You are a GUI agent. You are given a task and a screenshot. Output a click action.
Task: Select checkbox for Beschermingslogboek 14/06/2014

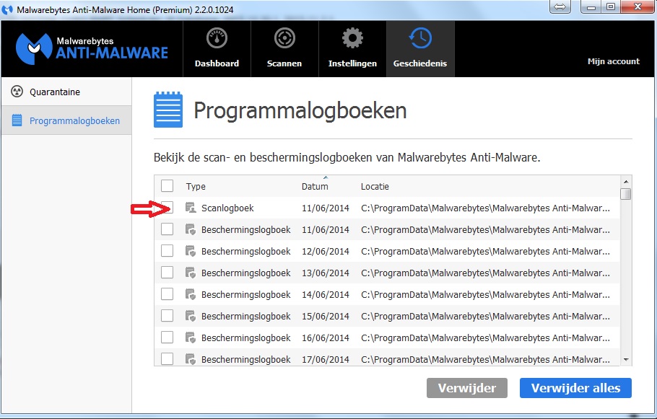pos(167,294)
